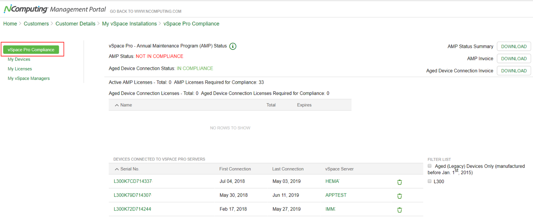Open My vSpace Managers in sidebar

click(29, 78)
